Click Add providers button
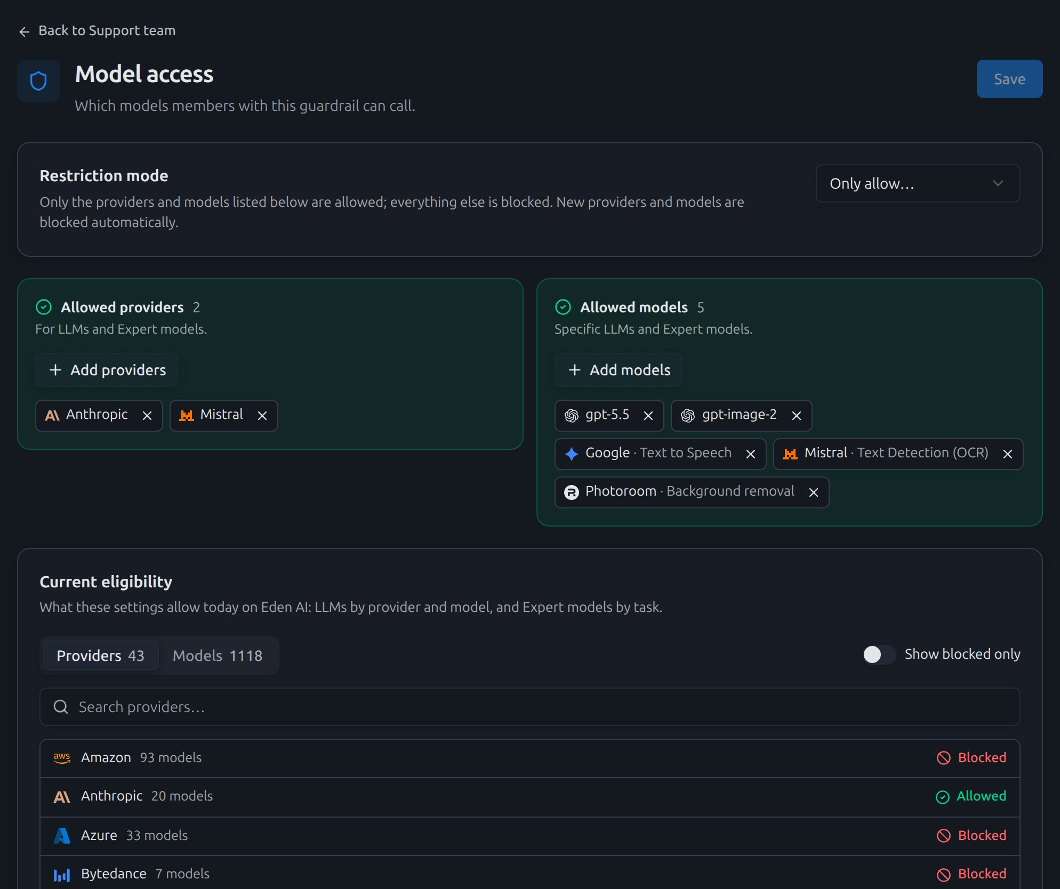 coord(107,370)
